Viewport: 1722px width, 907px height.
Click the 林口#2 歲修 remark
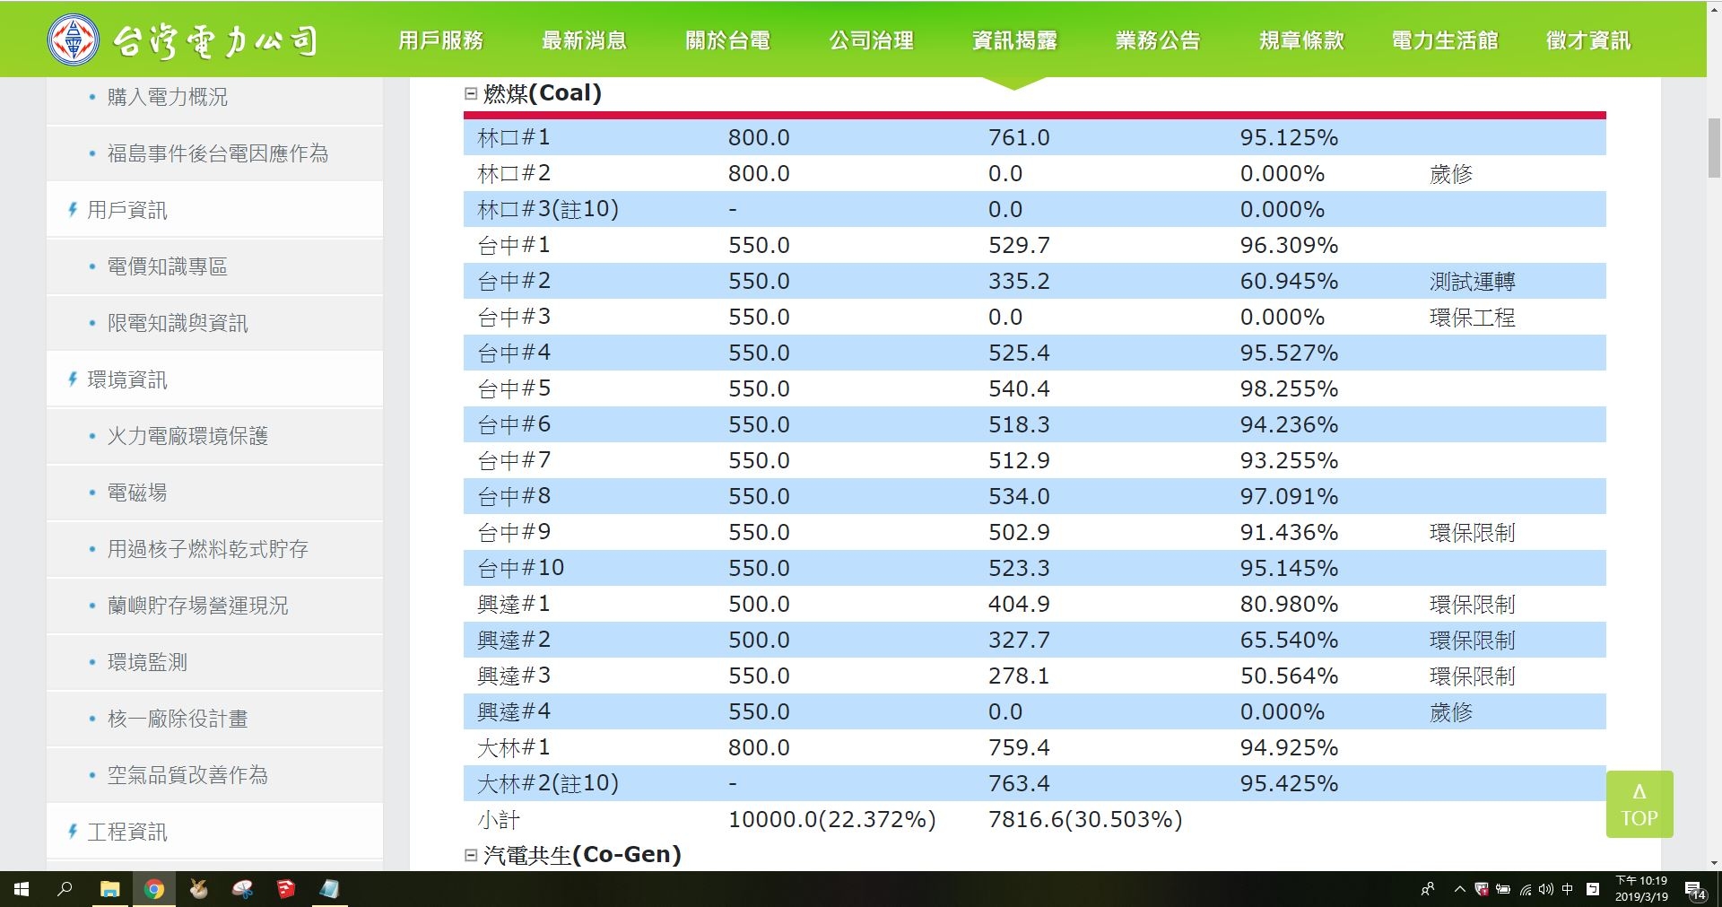1450,173
